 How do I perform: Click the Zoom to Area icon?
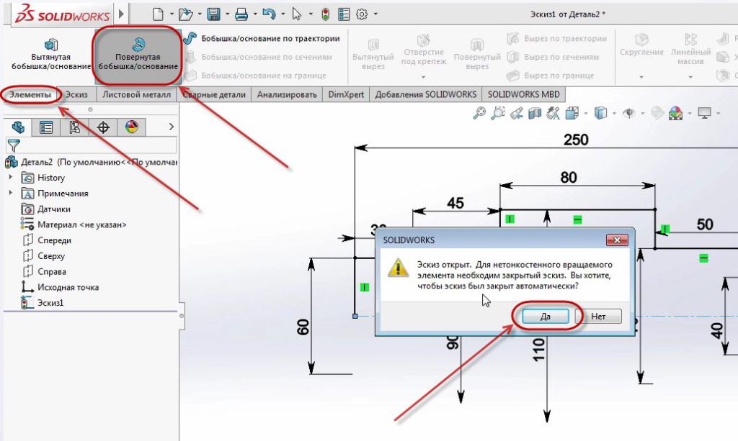point(497,113)
